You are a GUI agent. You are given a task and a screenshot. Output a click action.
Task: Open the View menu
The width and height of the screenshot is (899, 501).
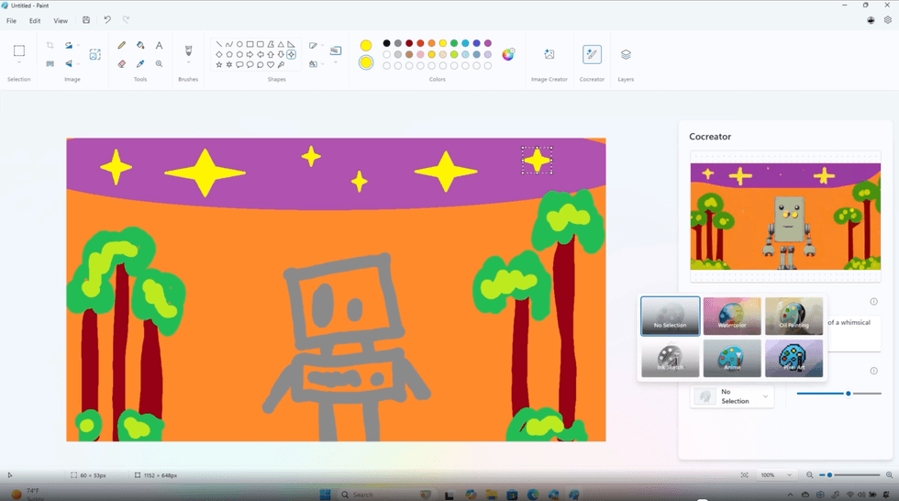pyautogui.click(x=61, y=20)
